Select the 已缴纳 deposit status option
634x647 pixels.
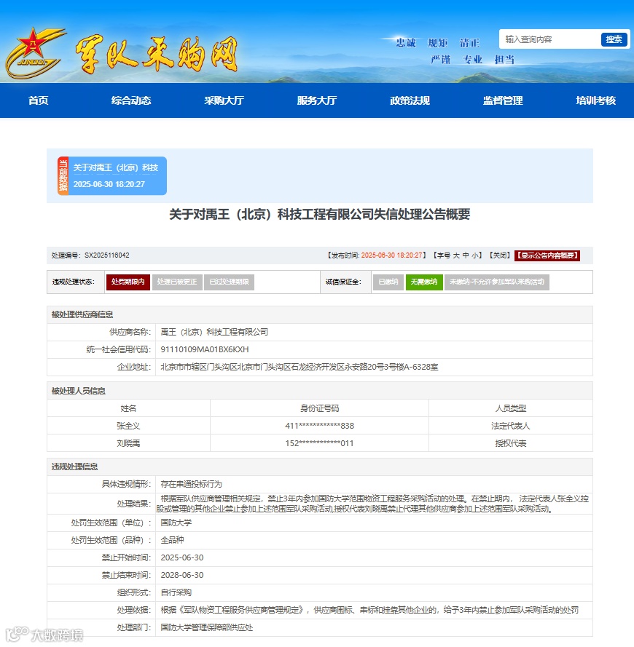click(x=389, y=281)
